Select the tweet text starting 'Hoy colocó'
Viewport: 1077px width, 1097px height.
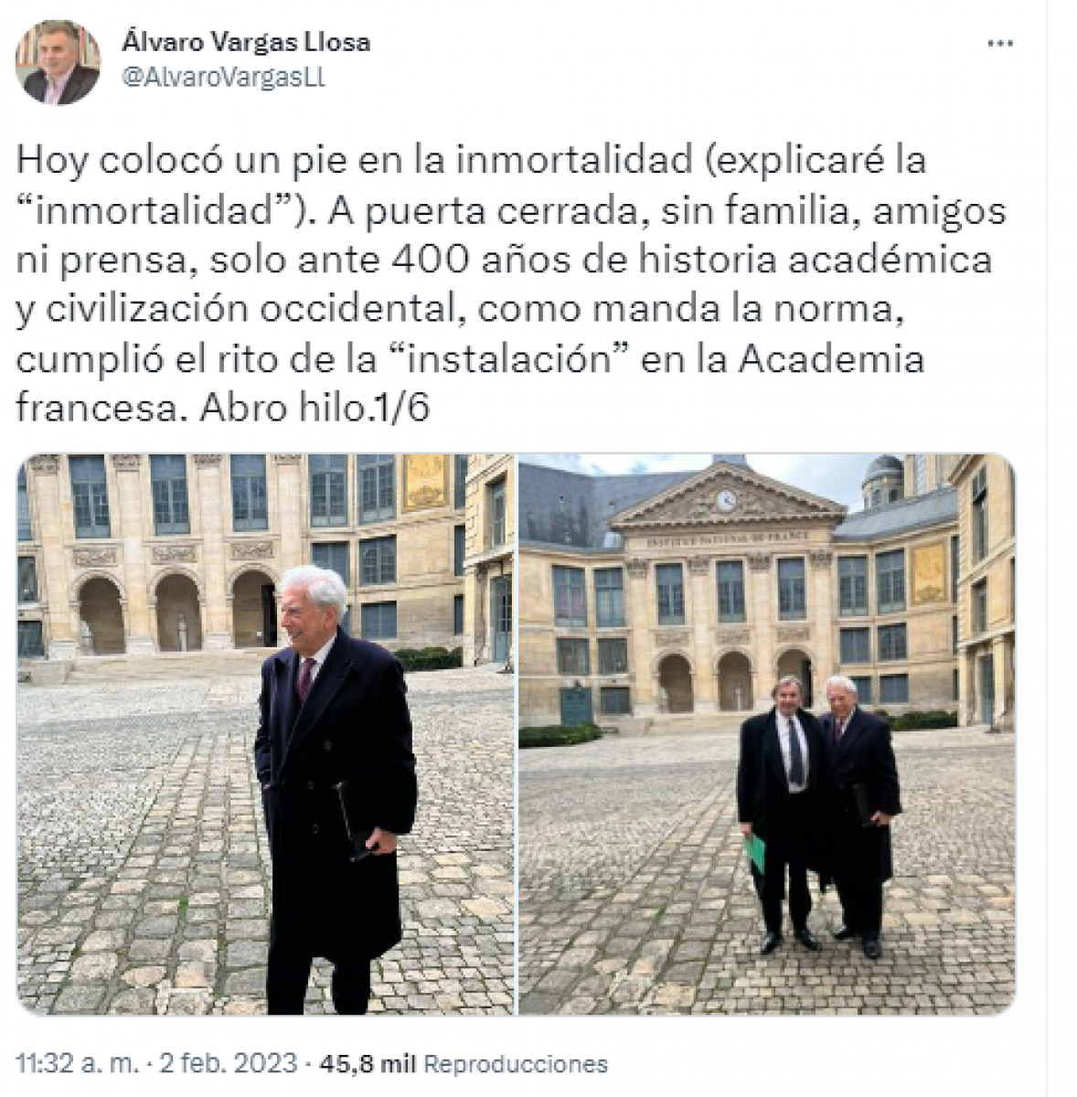pyautogui.click(x=512, y=284)
